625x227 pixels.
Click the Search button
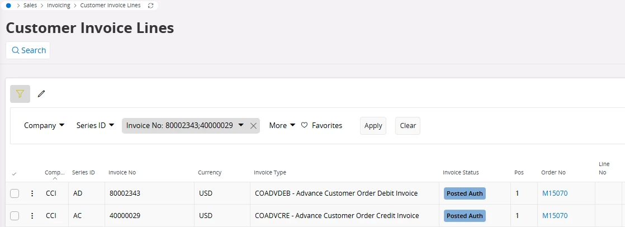[29, 50]
